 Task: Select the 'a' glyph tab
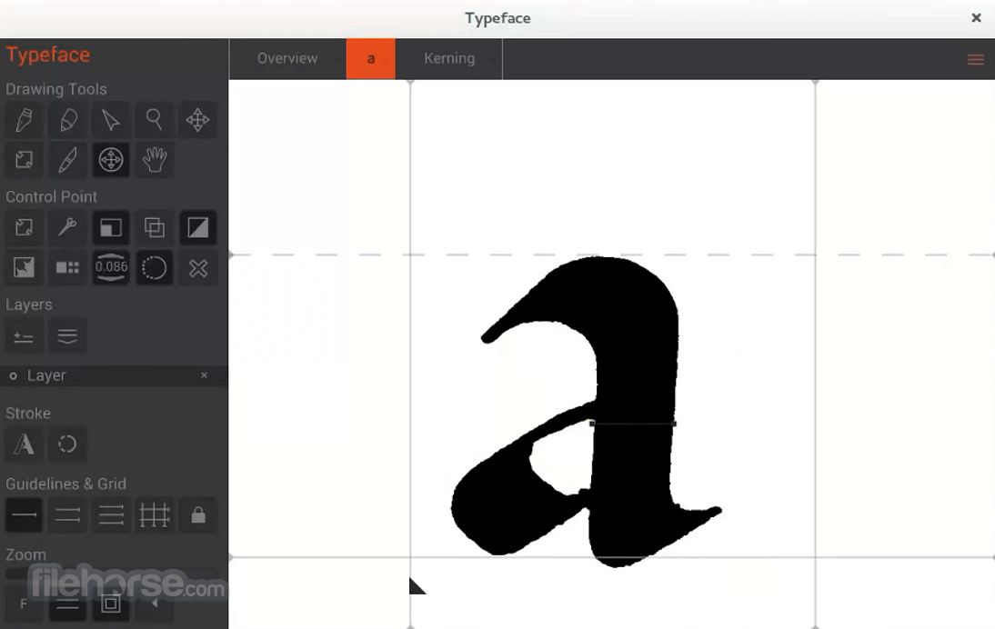(x=370, y=58)
